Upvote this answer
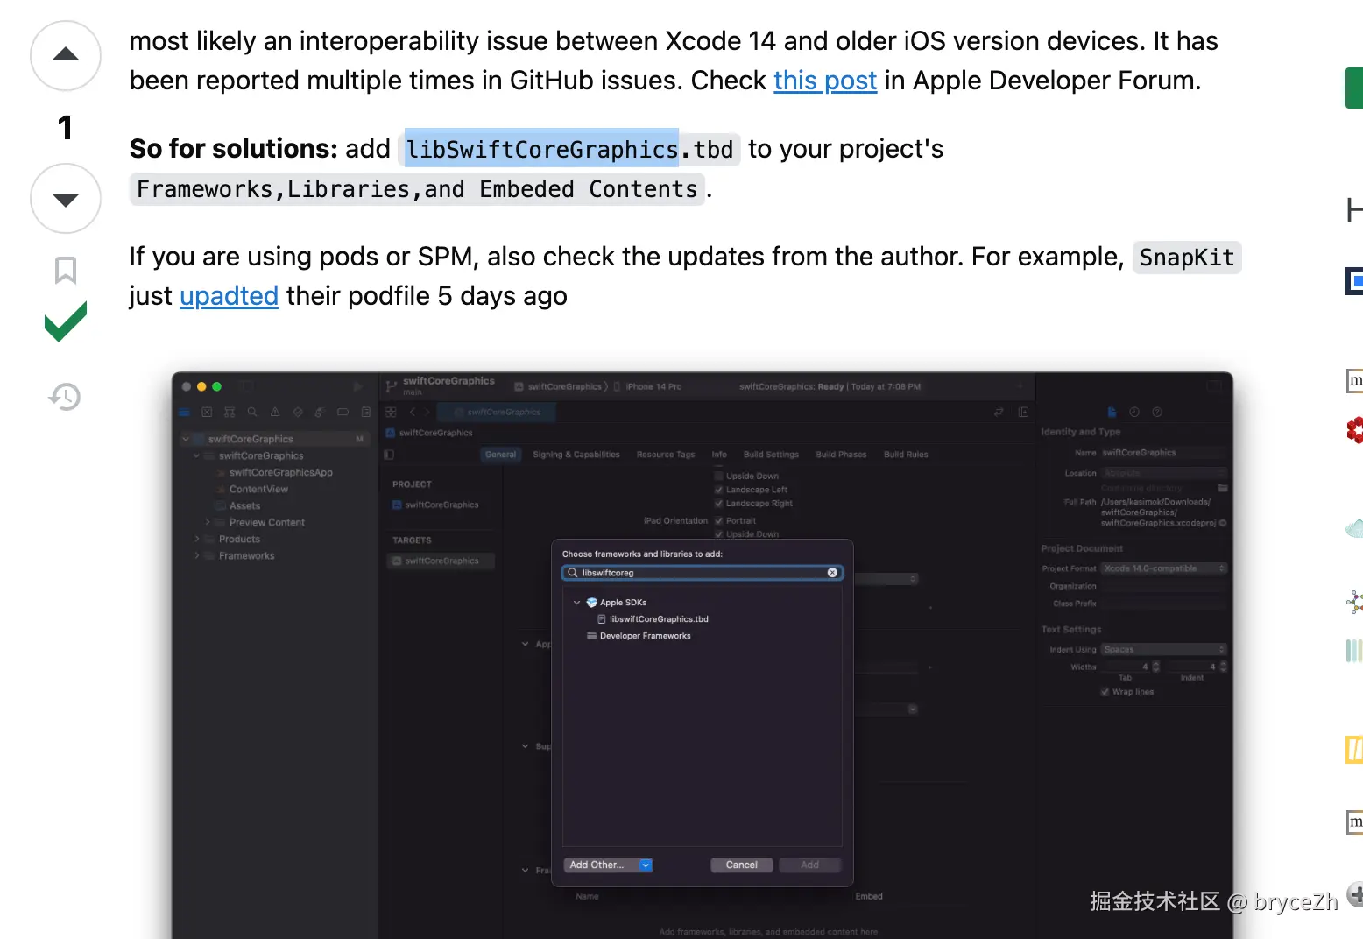Viewport: 1363px width, 939px height. [66, 55]
